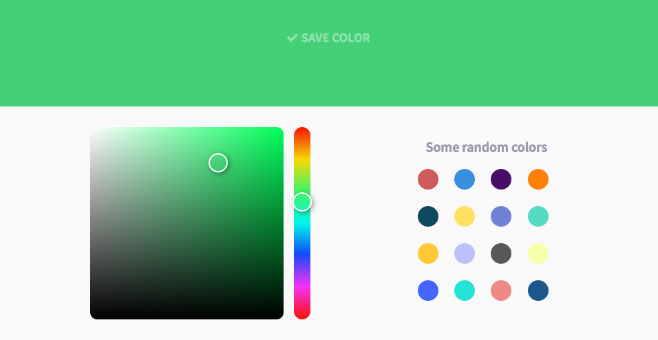
Task: Click the saturation picker circular handle
Action: point(218,163)
